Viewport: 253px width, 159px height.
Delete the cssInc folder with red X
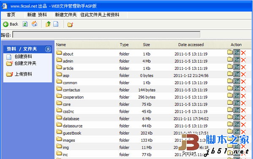tap(243, 111)
